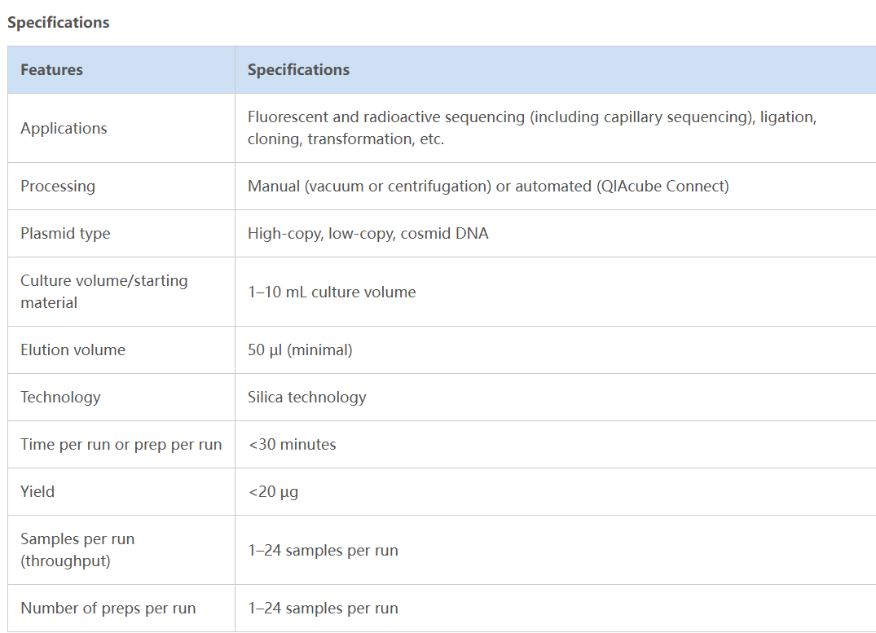Click the <30 minutes value
Image resolution: width=876 pixels, height=633 pixels.
tap(292, 445)
